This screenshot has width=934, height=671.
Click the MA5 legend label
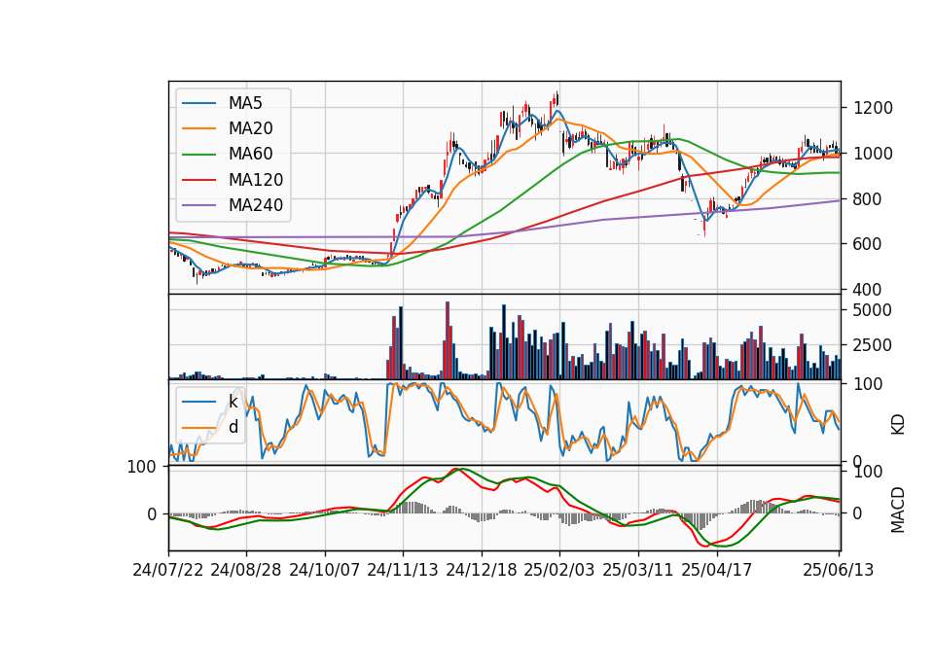tap(245, 103)
